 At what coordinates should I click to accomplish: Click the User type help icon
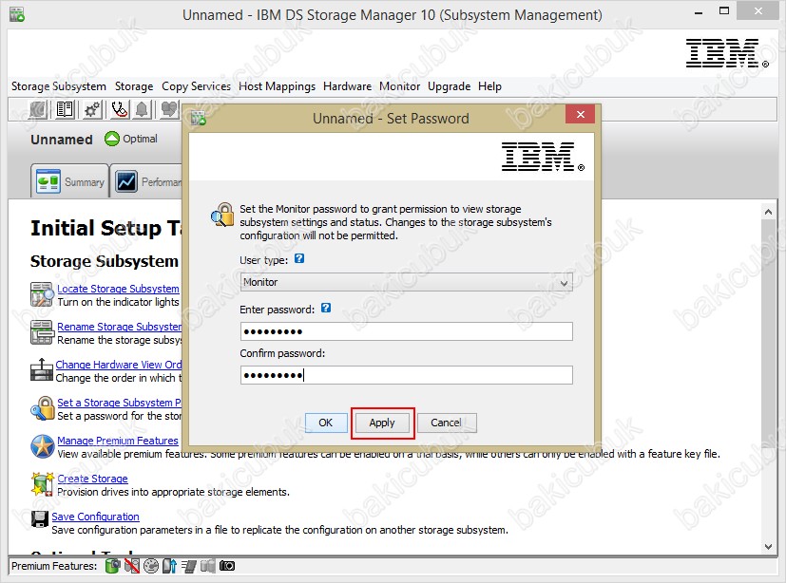(x=299, y=258)
